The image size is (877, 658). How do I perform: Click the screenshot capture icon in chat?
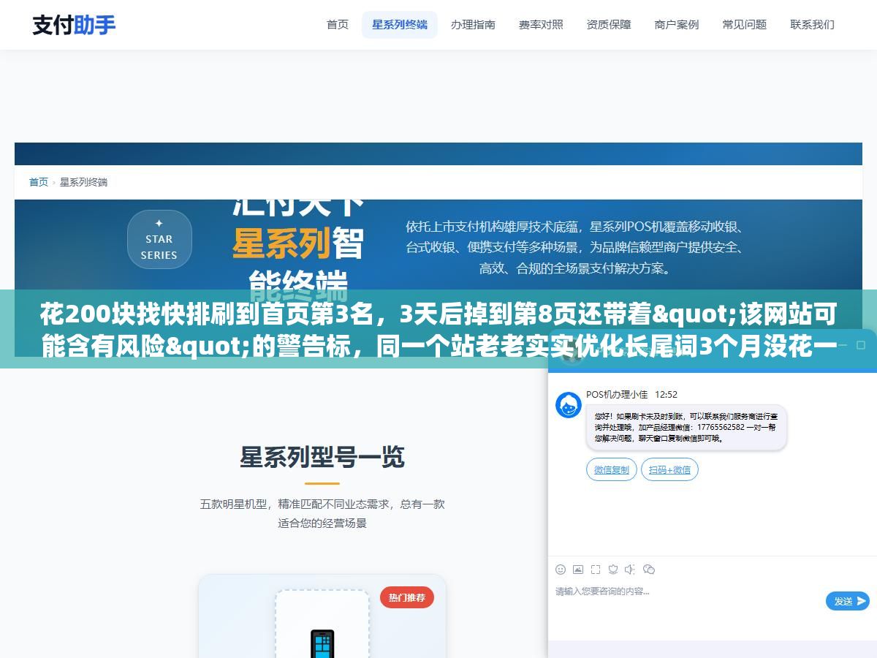click(x=596, y=570)
